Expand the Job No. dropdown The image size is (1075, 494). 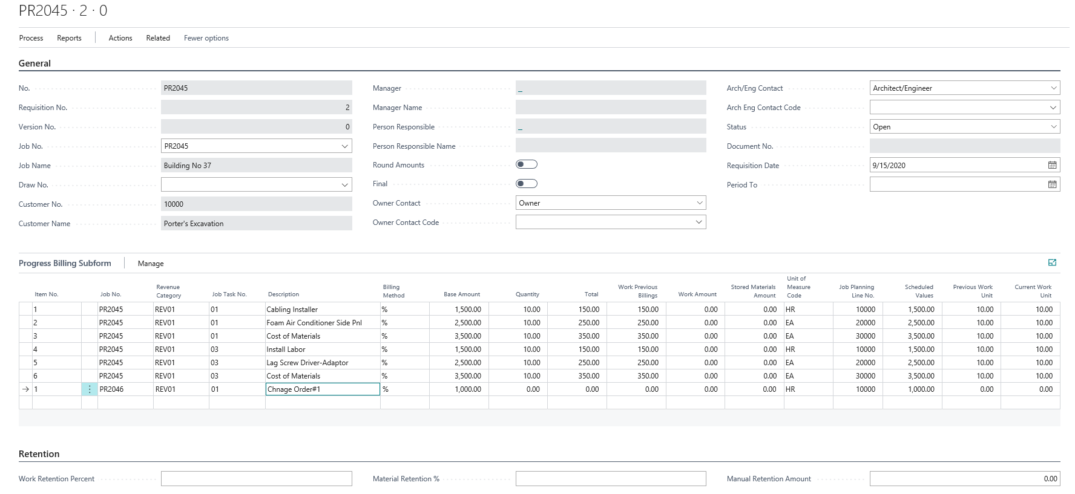pyautogui.click(x=344, y=146)
